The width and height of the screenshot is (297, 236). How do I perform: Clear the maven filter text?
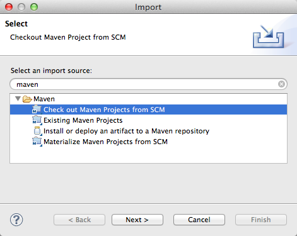(281, 84)
